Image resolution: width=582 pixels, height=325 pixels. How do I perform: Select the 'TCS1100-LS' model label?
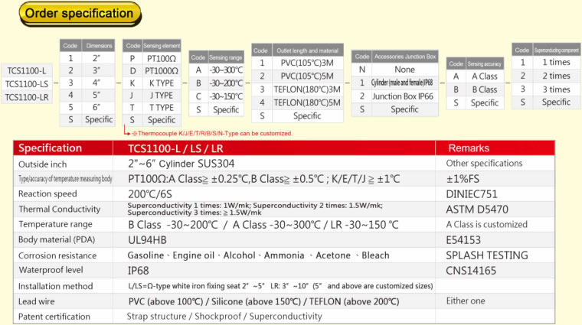pyautogui.click(x=27, y=84)
